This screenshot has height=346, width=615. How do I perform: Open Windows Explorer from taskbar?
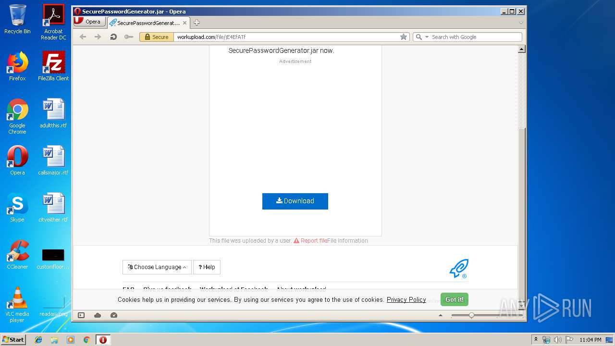[54, 340]
